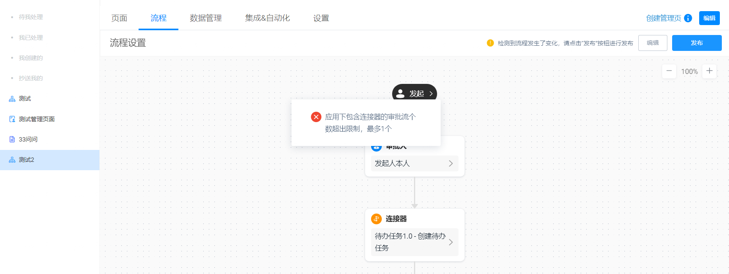The height and width of the screenshot is (274, 729).
Task: Click the blue 编辑 button at top right
Action: coord(710,18)
